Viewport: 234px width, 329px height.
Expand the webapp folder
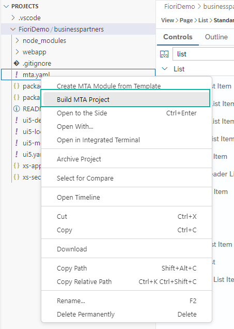[x=18, y=52]
